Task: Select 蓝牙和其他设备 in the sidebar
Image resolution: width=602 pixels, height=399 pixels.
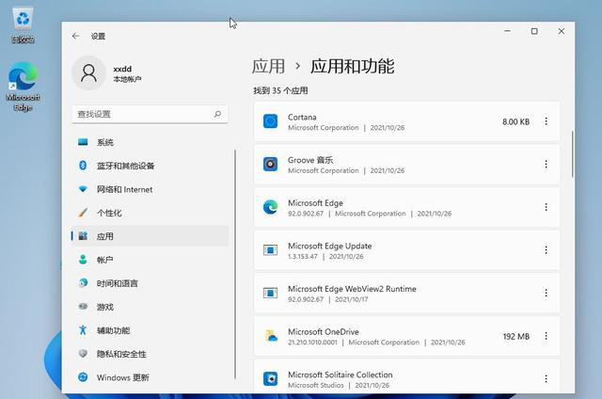Action: click(x=125, y=166)
